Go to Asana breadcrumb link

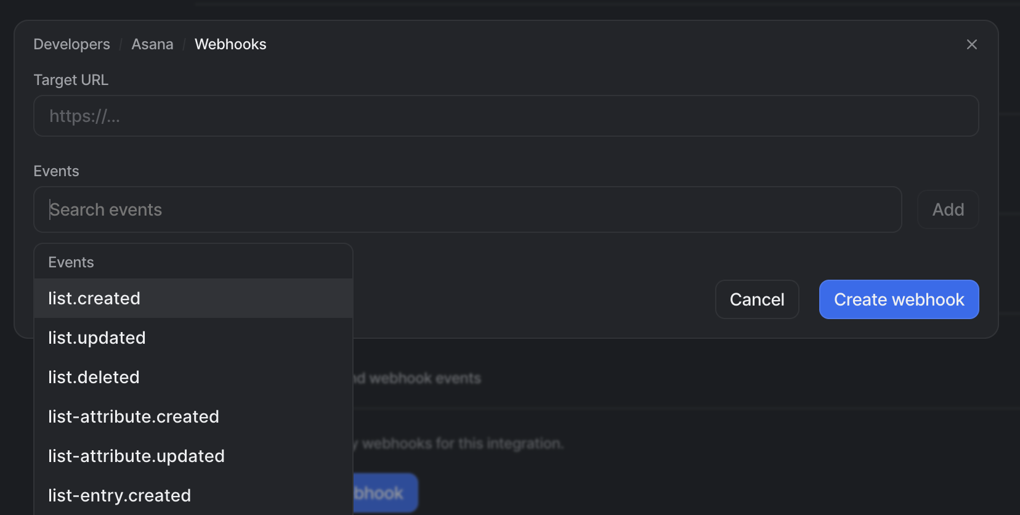coord(152,44)
